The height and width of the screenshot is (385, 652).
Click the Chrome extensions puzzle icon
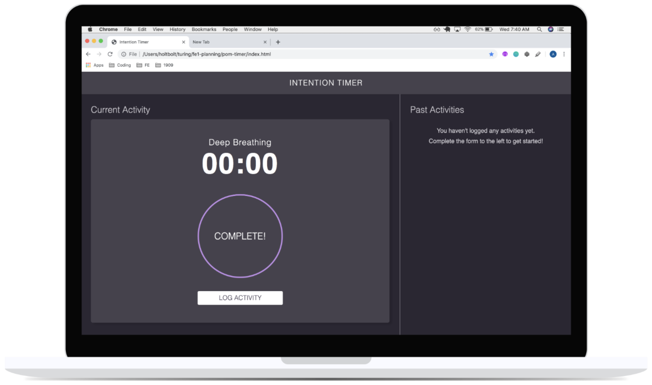(528, 54)
